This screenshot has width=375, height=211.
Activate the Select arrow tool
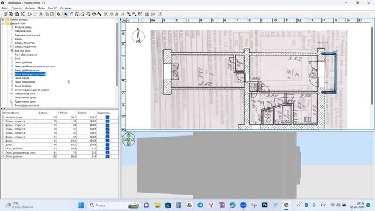tap(66, 14)
